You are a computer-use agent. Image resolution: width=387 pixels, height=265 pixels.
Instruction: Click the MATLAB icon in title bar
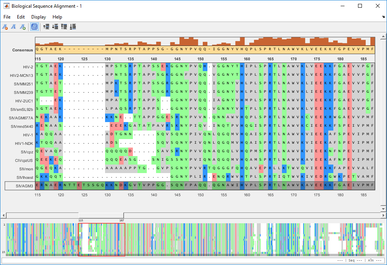point(7,6)
